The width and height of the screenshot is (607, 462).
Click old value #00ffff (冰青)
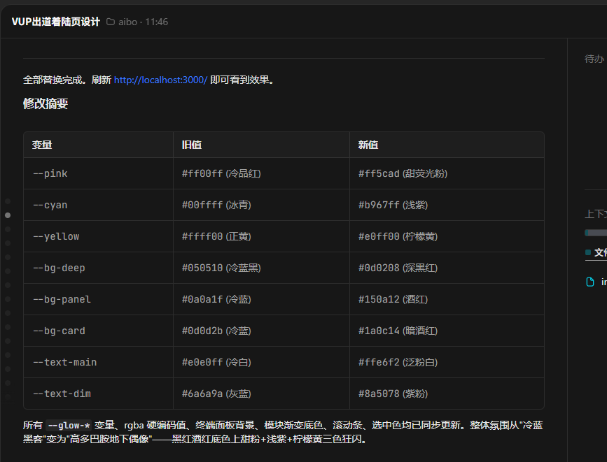pyautogui.click(x=217, y=205)
